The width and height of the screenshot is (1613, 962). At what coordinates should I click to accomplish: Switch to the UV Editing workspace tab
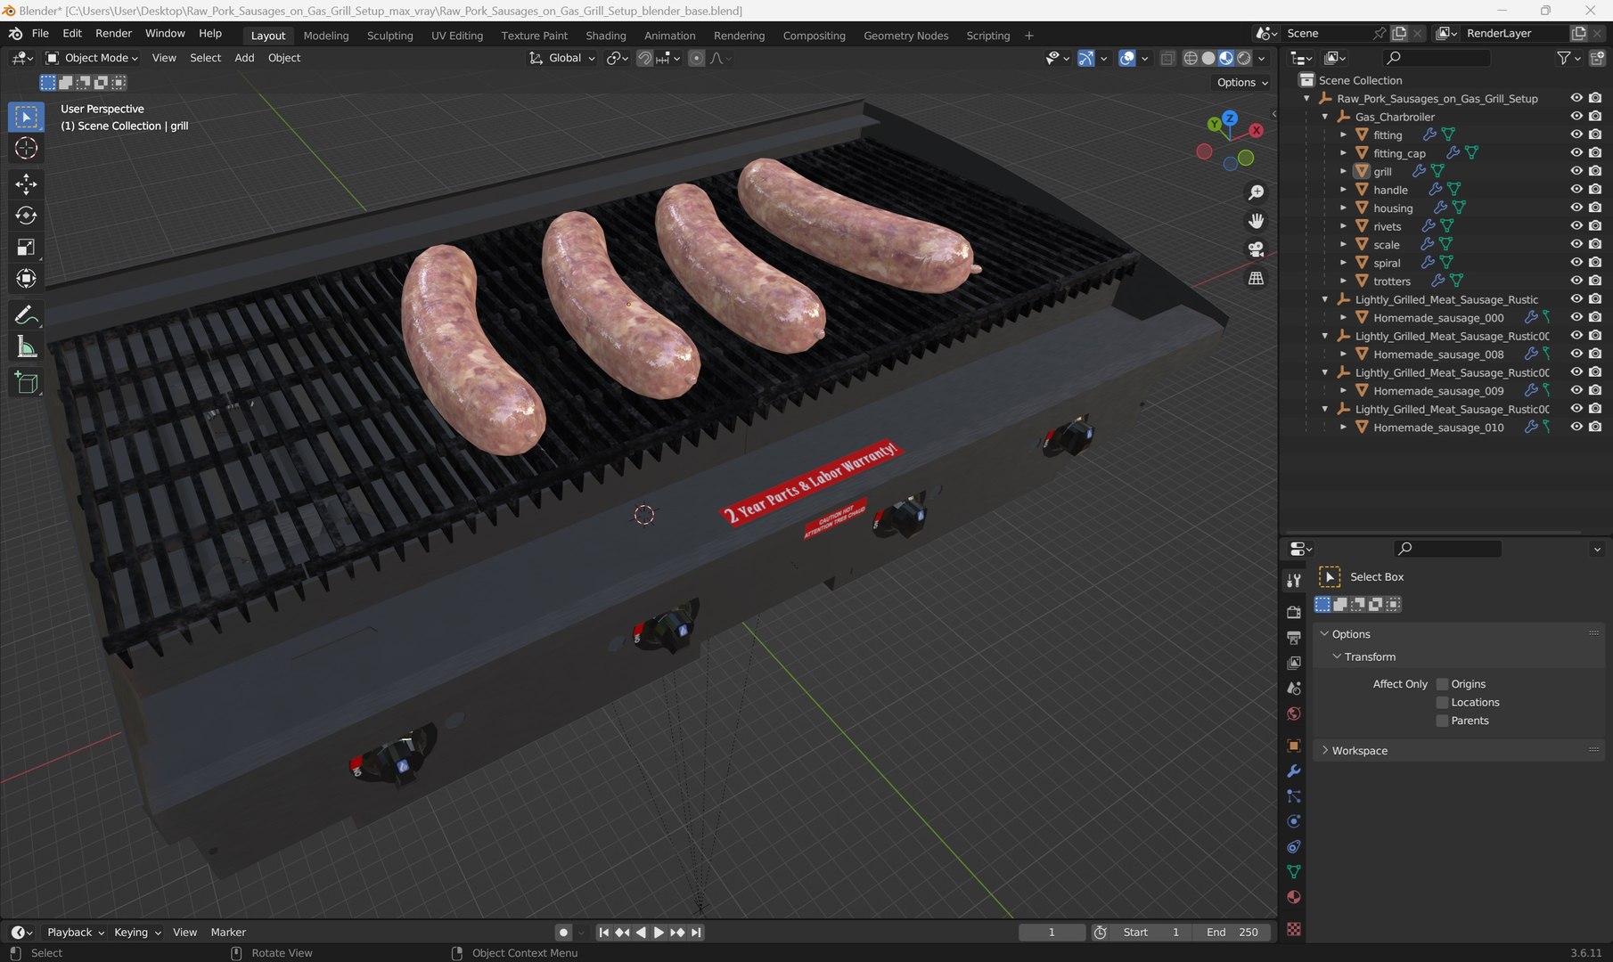[457, 36]
